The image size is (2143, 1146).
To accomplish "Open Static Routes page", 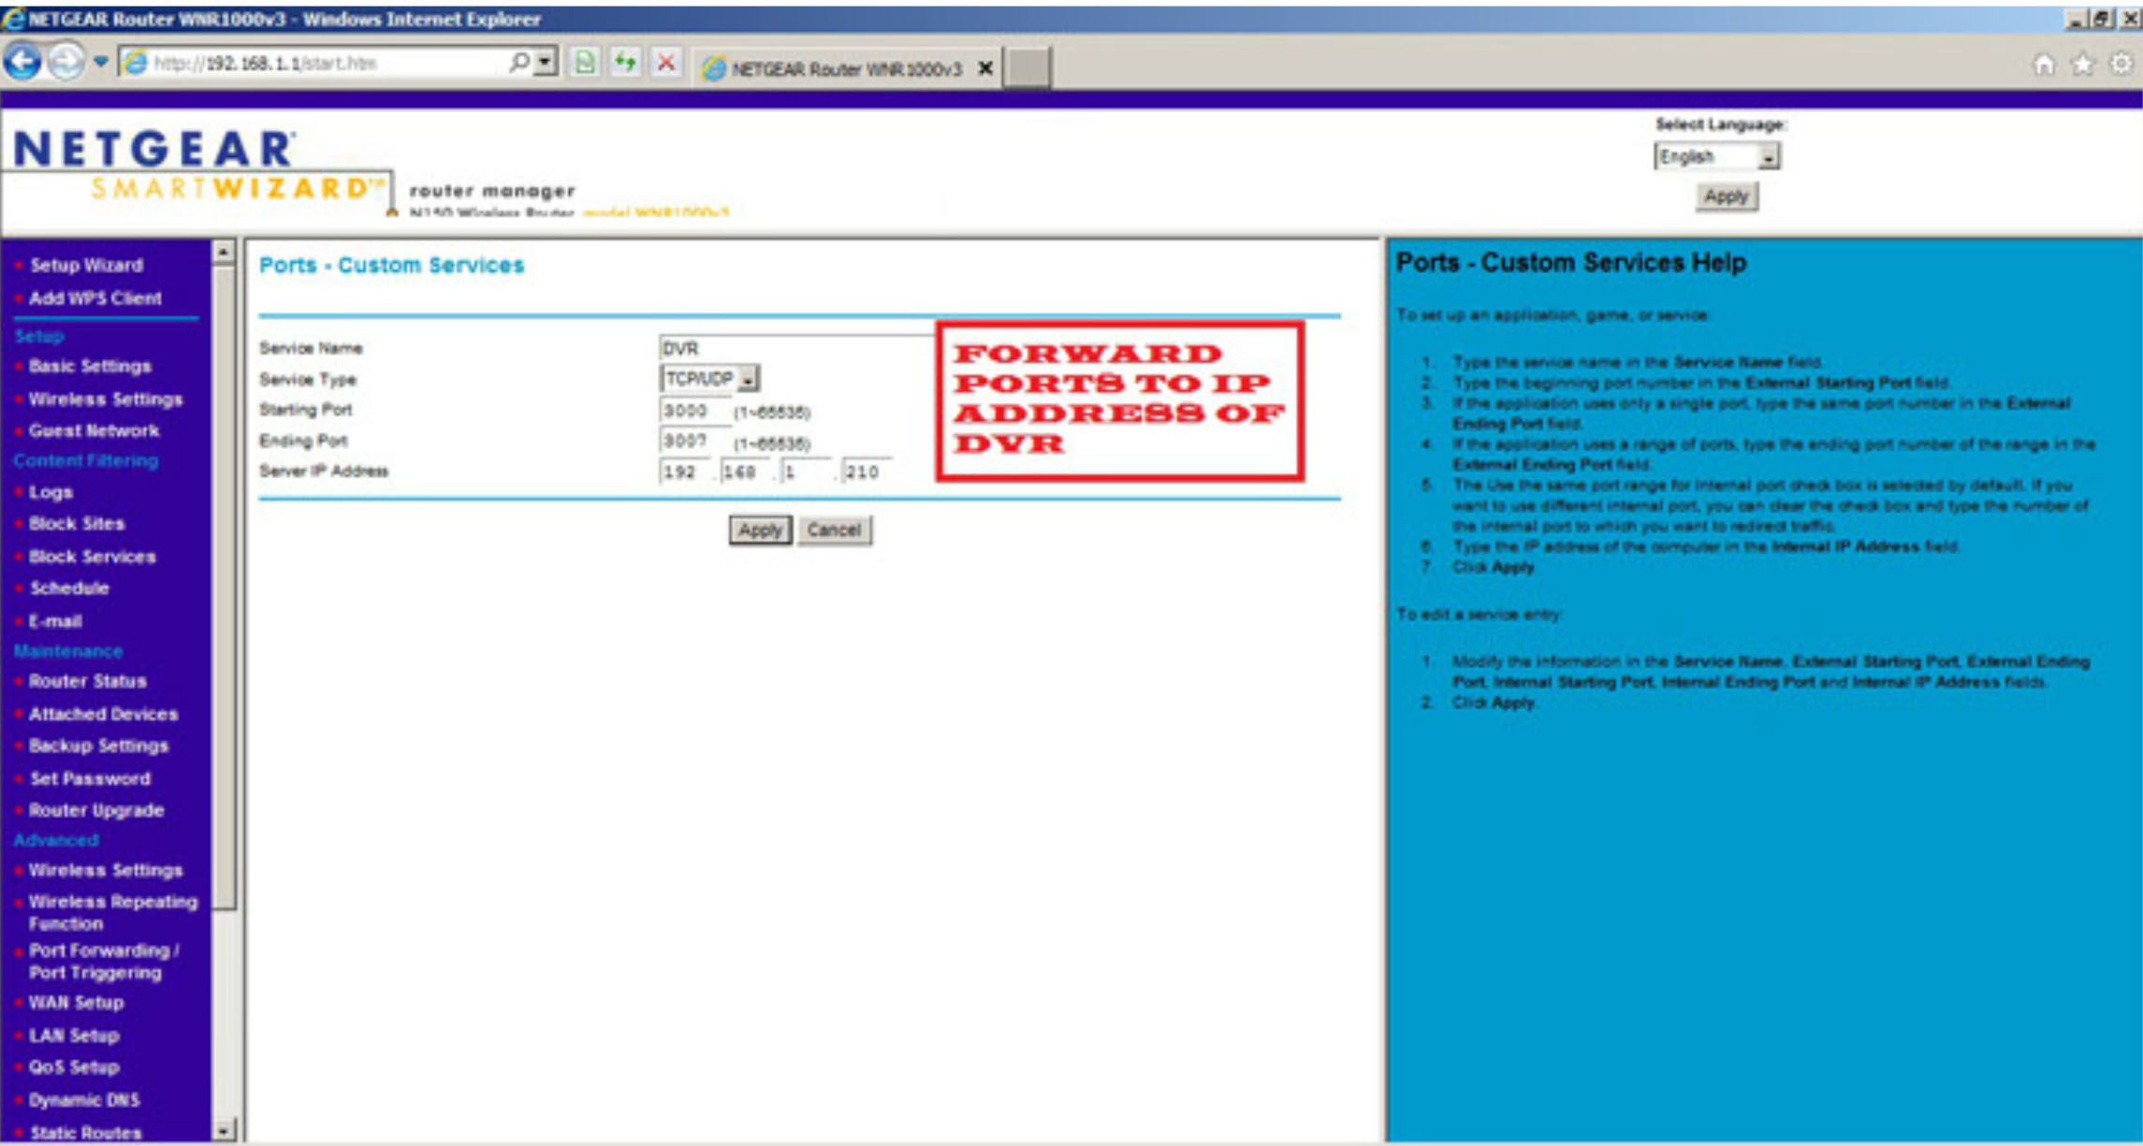I will pos(85,1133).
